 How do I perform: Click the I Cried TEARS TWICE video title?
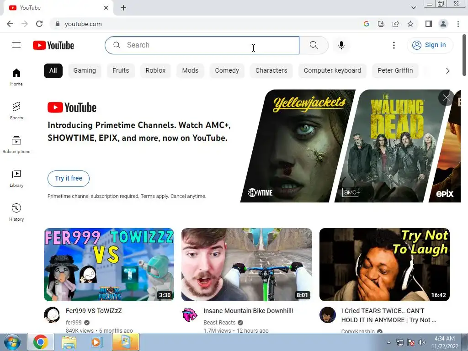tap(388, 315)
